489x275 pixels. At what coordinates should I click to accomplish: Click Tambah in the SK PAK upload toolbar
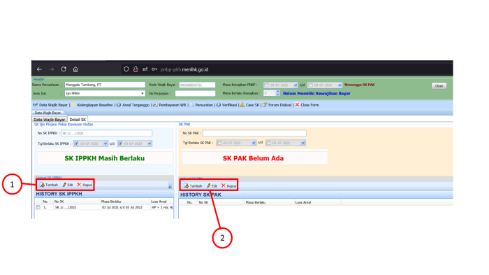pyautogui.click(x=193, y=185)
